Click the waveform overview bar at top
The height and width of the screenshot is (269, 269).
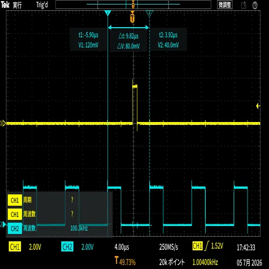(133, 5)
